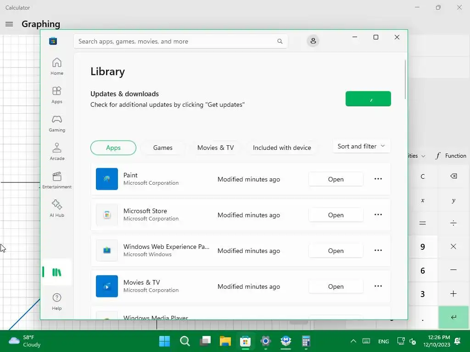This screenshot has width=470, height=352.
Task: Open Apps section in Store sidebar
Action: pos(56,95)
